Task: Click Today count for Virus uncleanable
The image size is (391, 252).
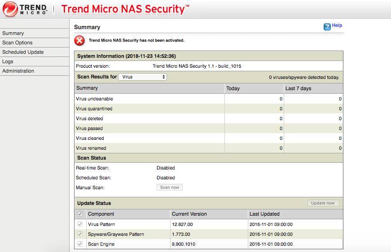Action: coord(281,99)
